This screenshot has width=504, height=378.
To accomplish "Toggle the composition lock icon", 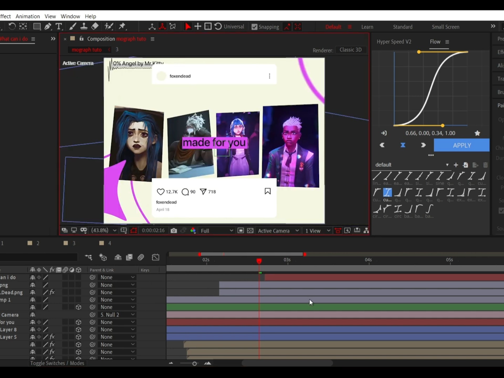I will click(x=81, y=39).
